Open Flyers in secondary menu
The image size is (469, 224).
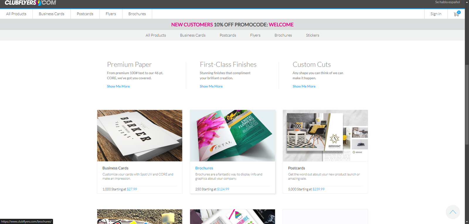tap(255, 35)
